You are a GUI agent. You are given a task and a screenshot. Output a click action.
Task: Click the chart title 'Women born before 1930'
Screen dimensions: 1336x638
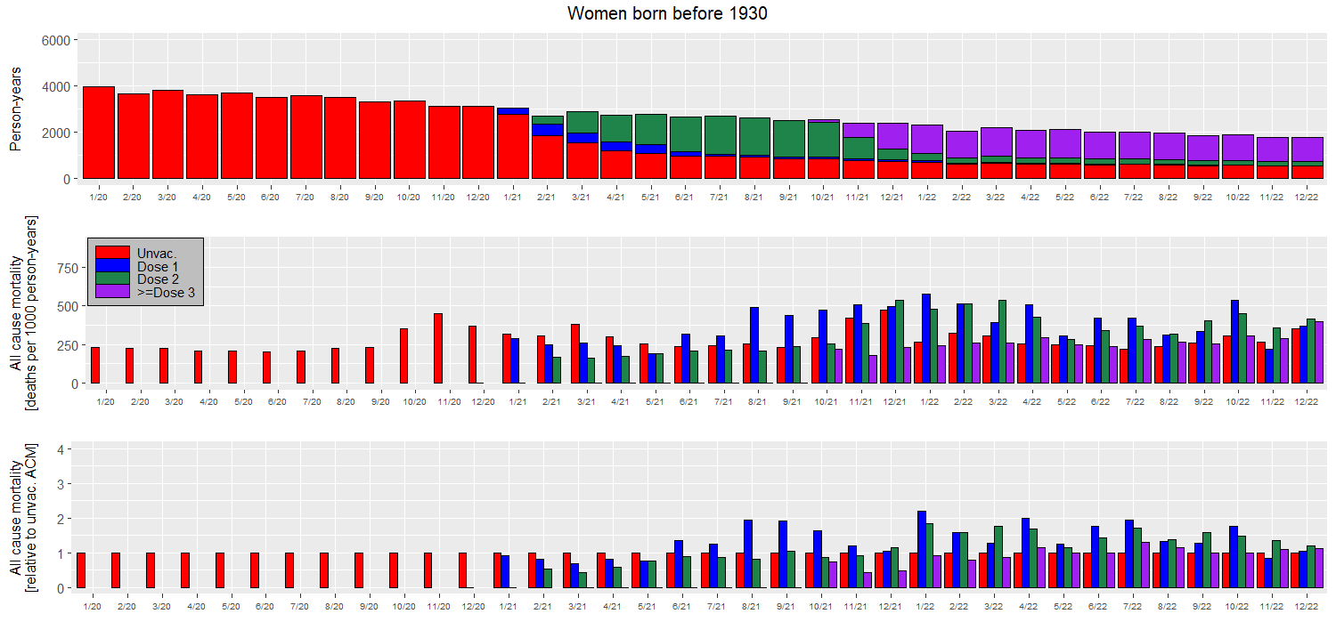[x=667, y=13]
